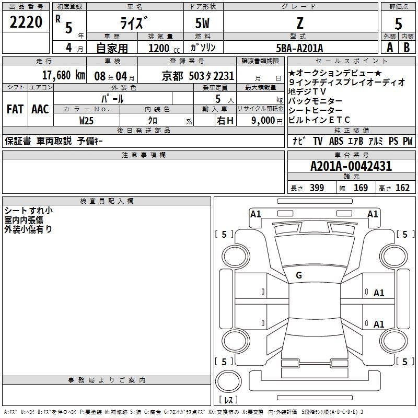Viewport: 418px width, 418px height.
Task: Click the FAT shift type cell
Action: coord(15,109)
